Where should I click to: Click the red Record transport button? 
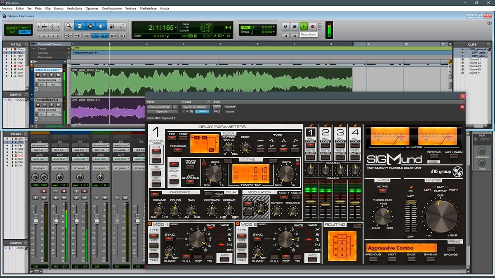click(313, 26)
